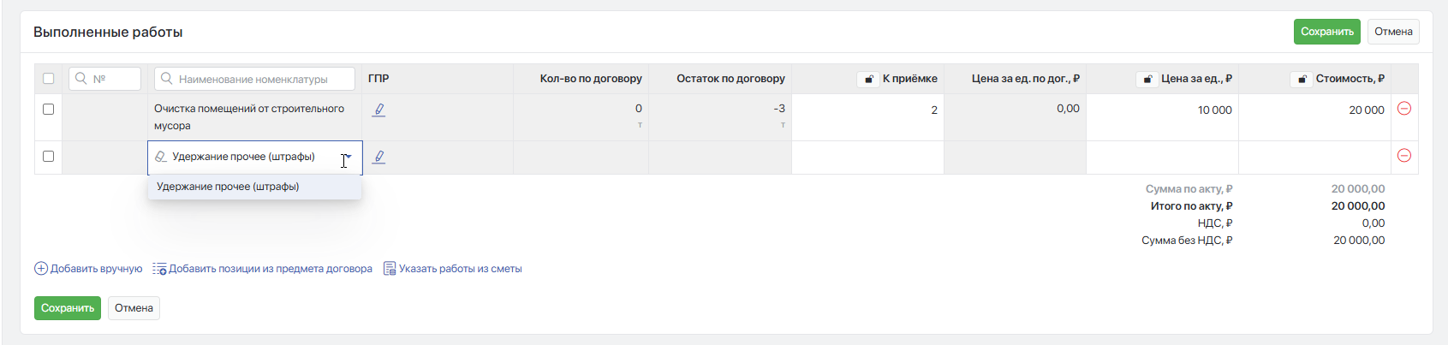
Task: Delete the Удержание прочее row with the red minus
Action: (1404, 156)
